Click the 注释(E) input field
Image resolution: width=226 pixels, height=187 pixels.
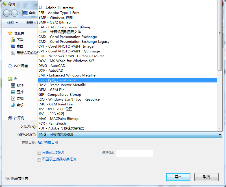click(134, 154)
